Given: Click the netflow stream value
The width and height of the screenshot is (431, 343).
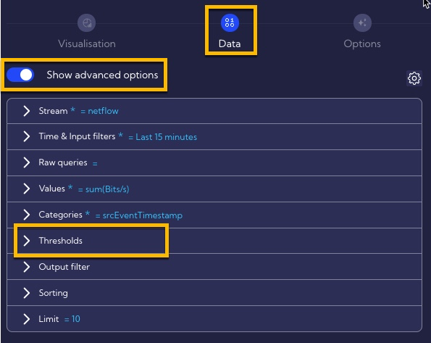Looking at the screenshot, I should tap(103, 111).
